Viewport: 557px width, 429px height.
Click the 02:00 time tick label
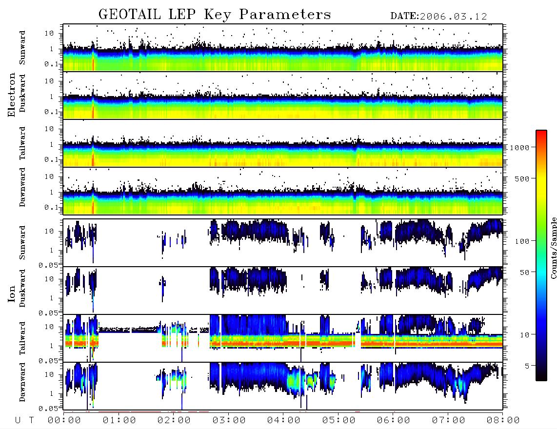174,421
